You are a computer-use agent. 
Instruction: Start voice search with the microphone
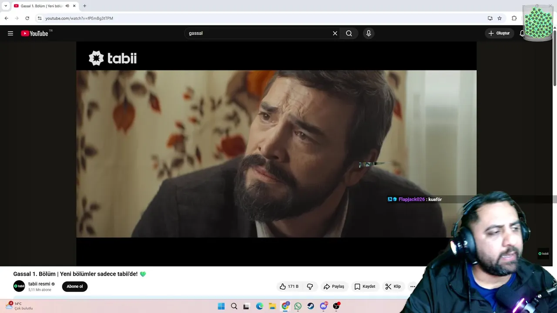[369, 33]
